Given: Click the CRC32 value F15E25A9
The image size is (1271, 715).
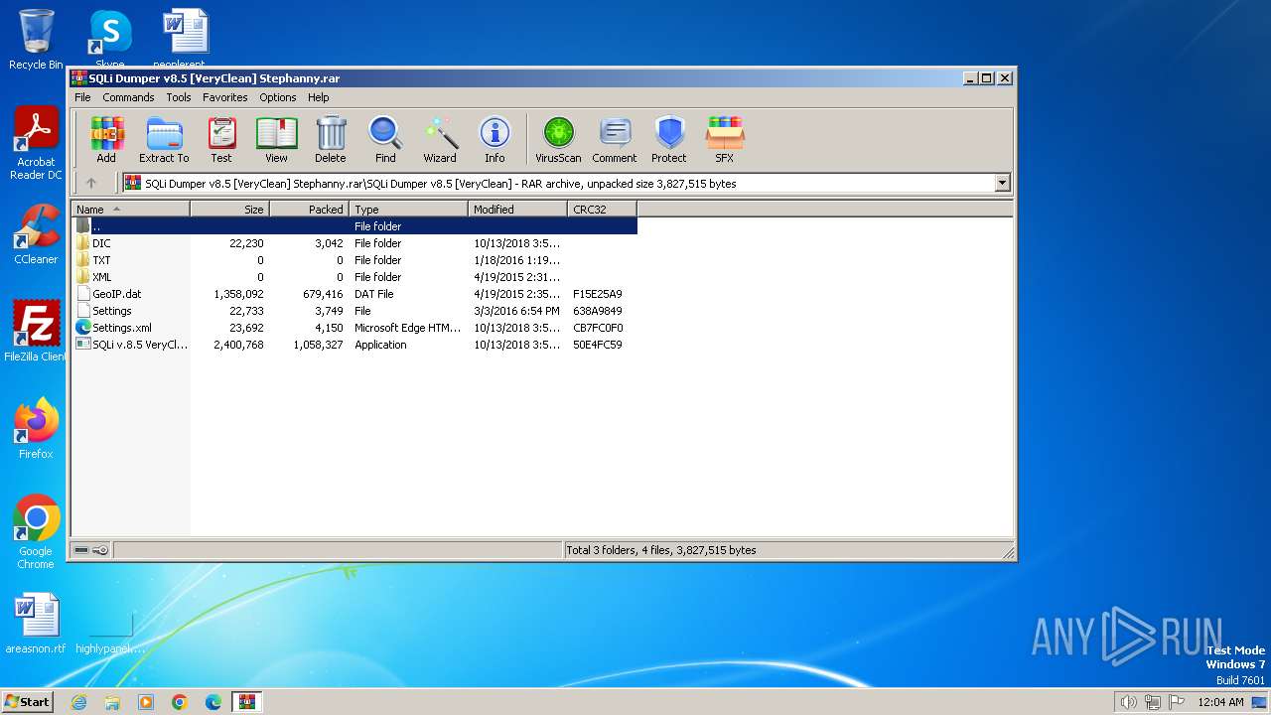Looking at the screenshot, I should pos(598,294).
